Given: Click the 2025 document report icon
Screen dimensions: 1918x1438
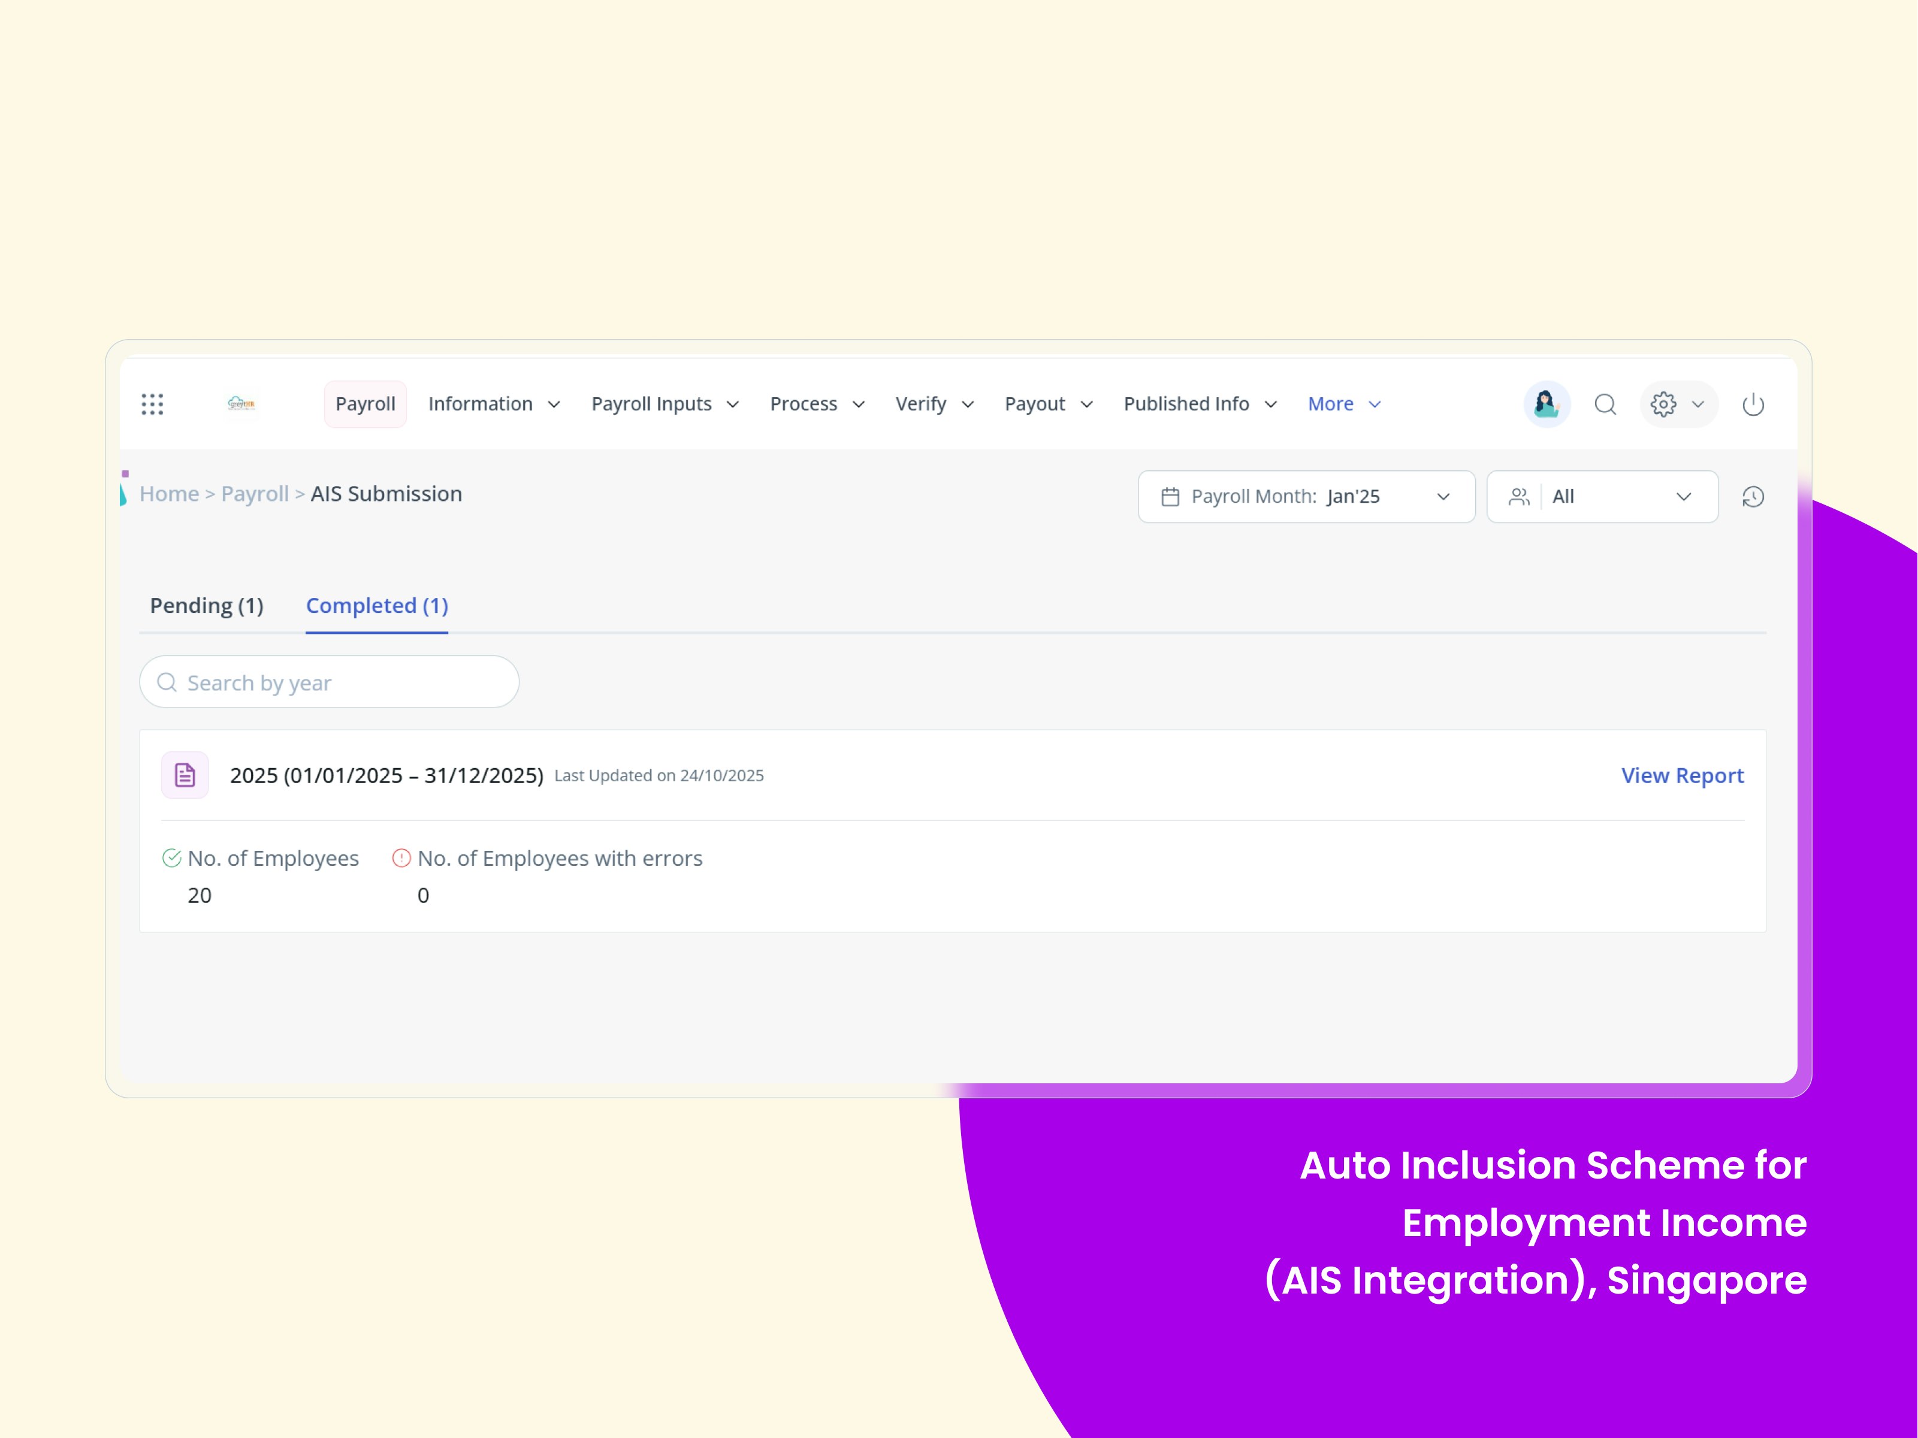Looking at the screenshot, I should (185, 775).
